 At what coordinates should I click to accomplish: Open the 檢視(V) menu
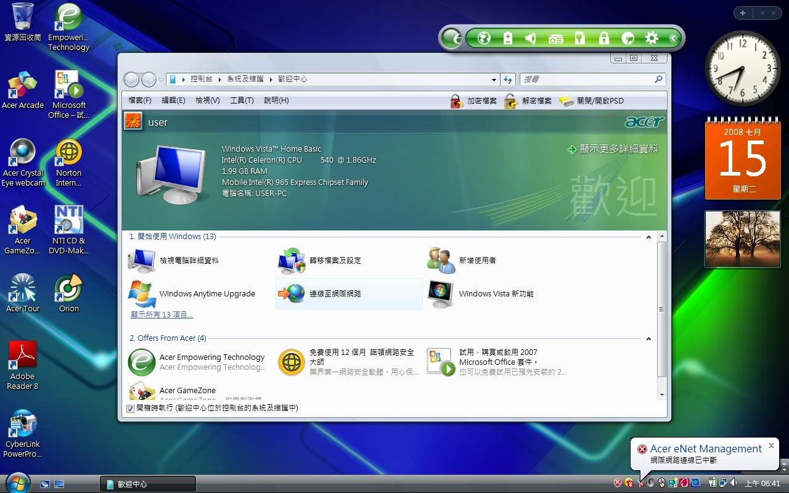coord(208,100)
